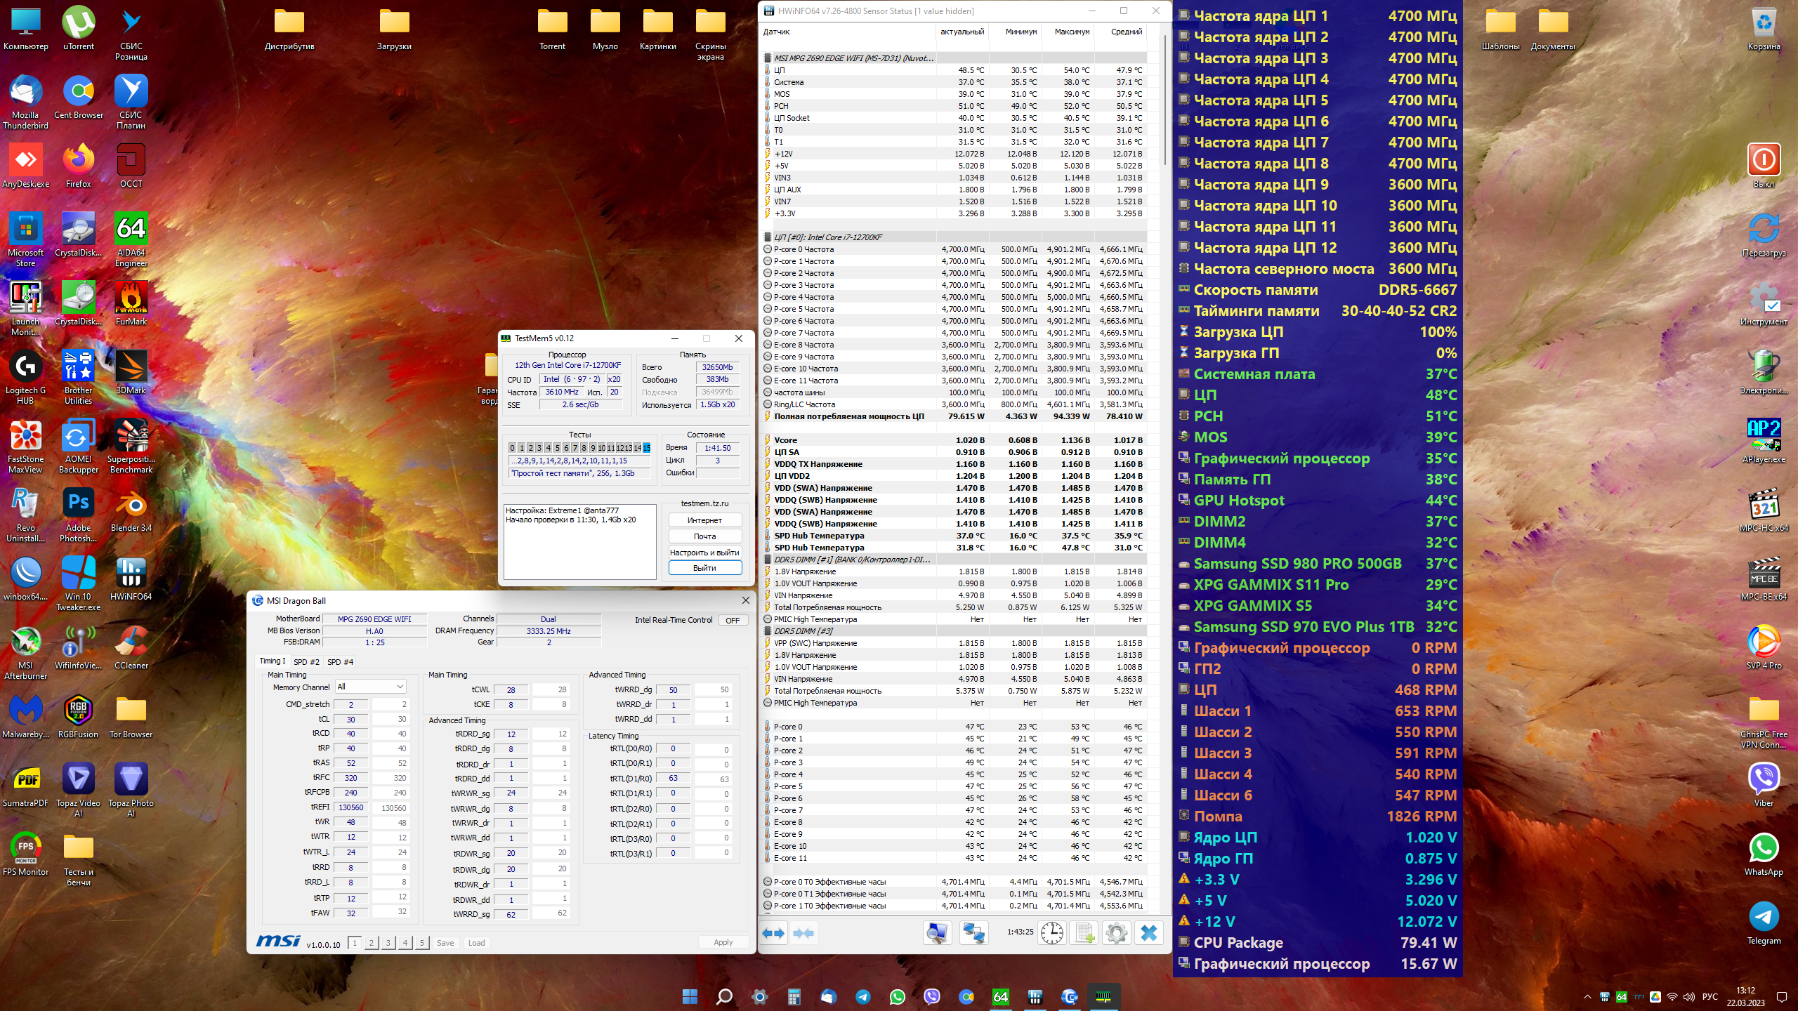Screen dimensions: 1798x1011
Task: Switch to the SPD #4 tab
Action: point(340,662)
